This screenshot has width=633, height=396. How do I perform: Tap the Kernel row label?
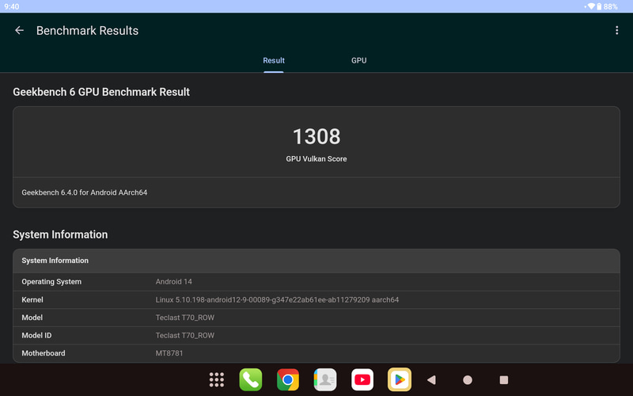32,300
